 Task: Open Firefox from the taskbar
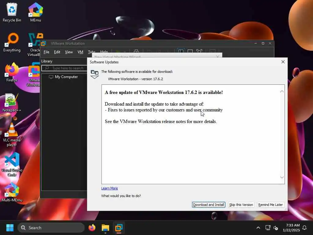(x=92, y=228)
